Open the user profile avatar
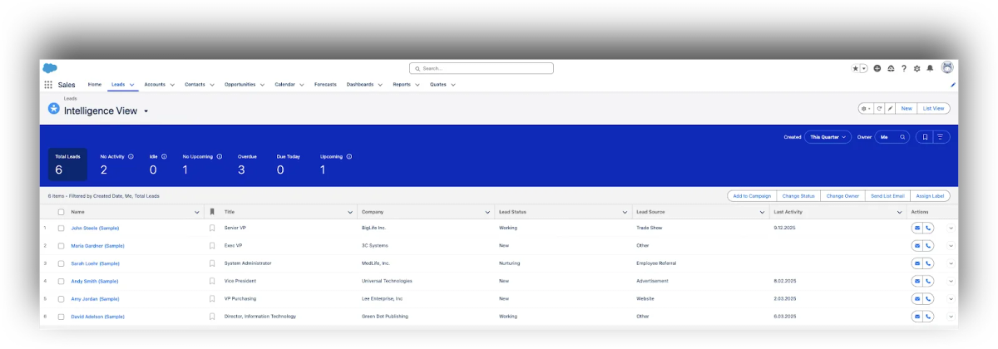Viewport: 998px width, 349px height. (946, 67)
